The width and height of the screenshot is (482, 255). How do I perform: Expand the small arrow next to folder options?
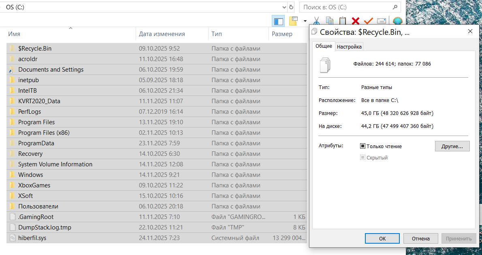tap(305, 21)
